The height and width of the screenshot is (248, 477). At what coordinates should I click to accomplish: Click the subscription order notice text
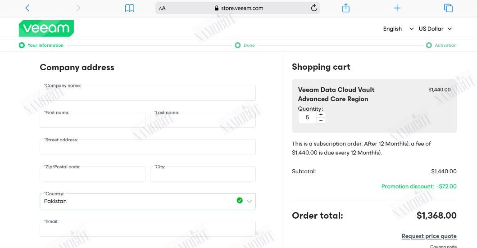pos(361,148)
